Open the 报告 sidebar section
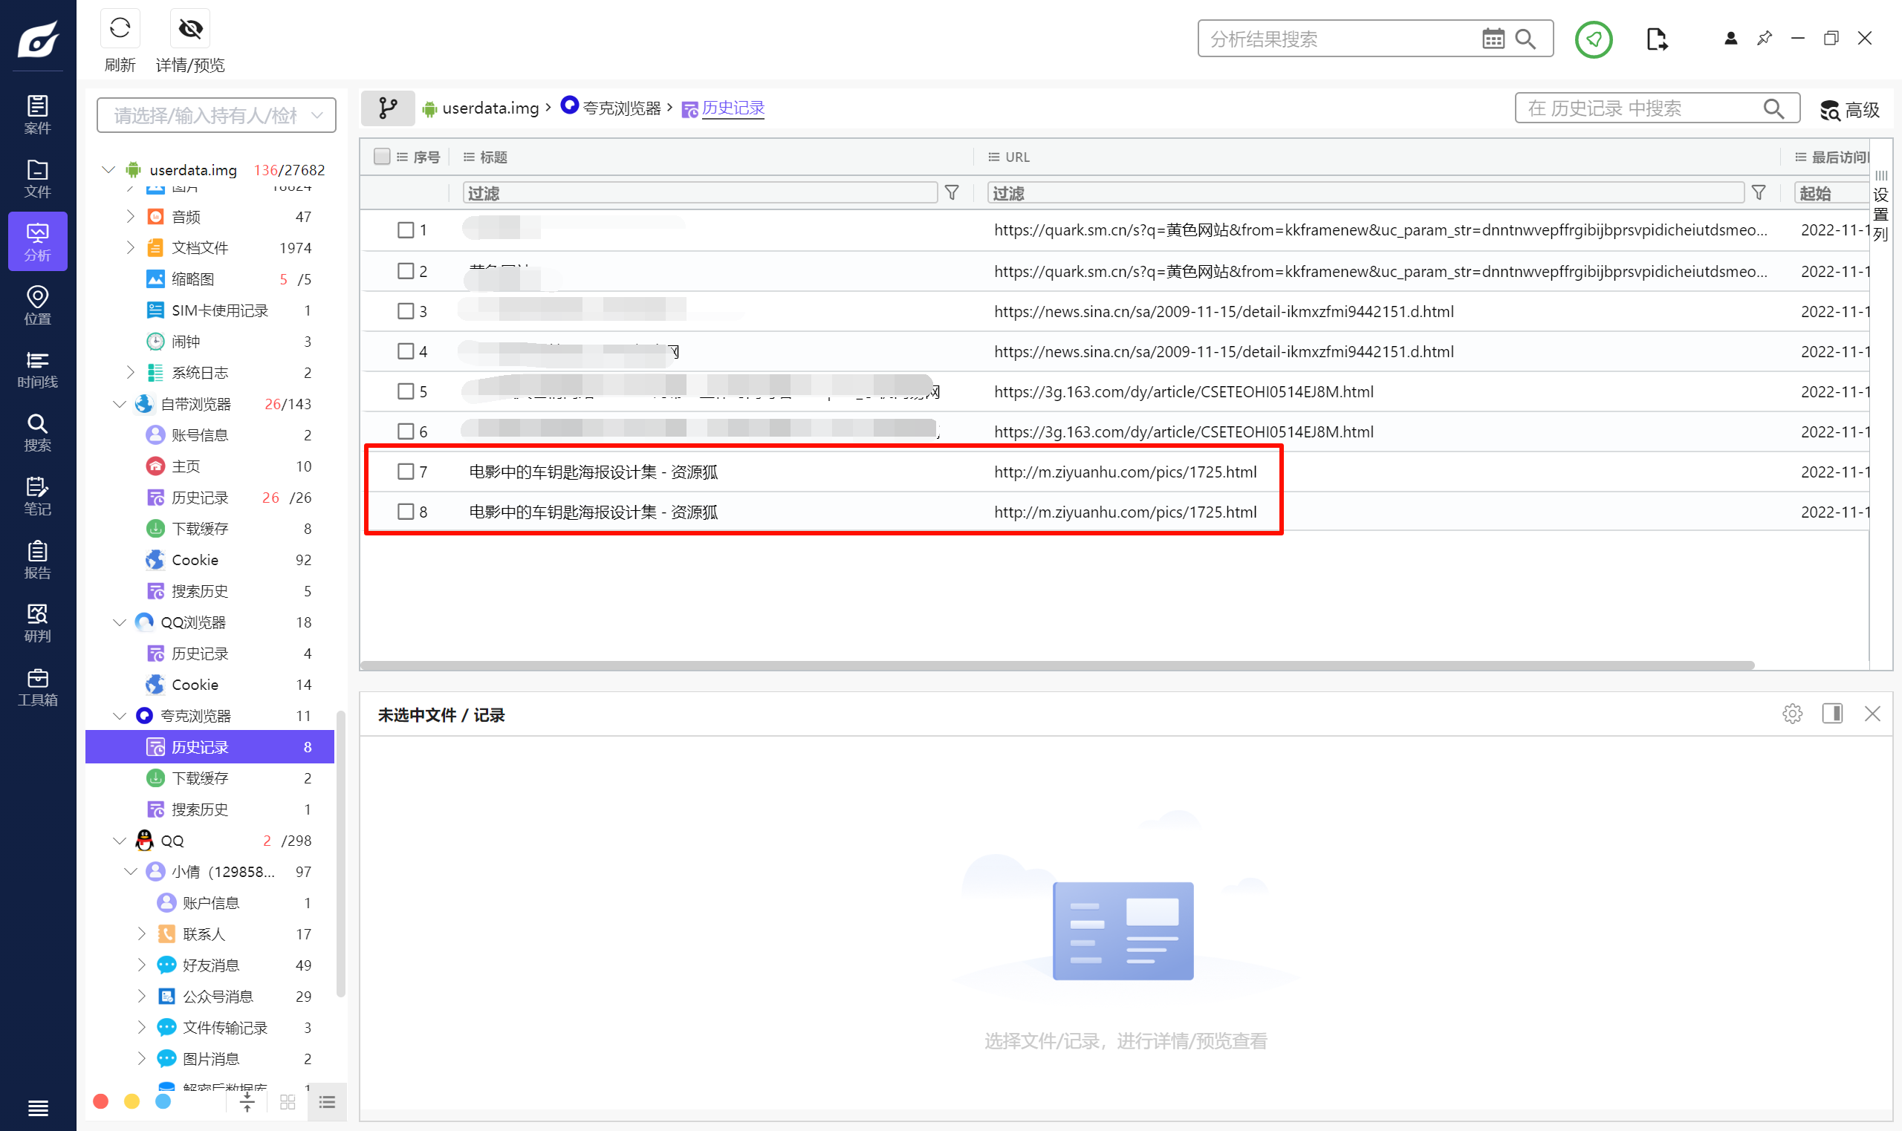 point(37,559)
